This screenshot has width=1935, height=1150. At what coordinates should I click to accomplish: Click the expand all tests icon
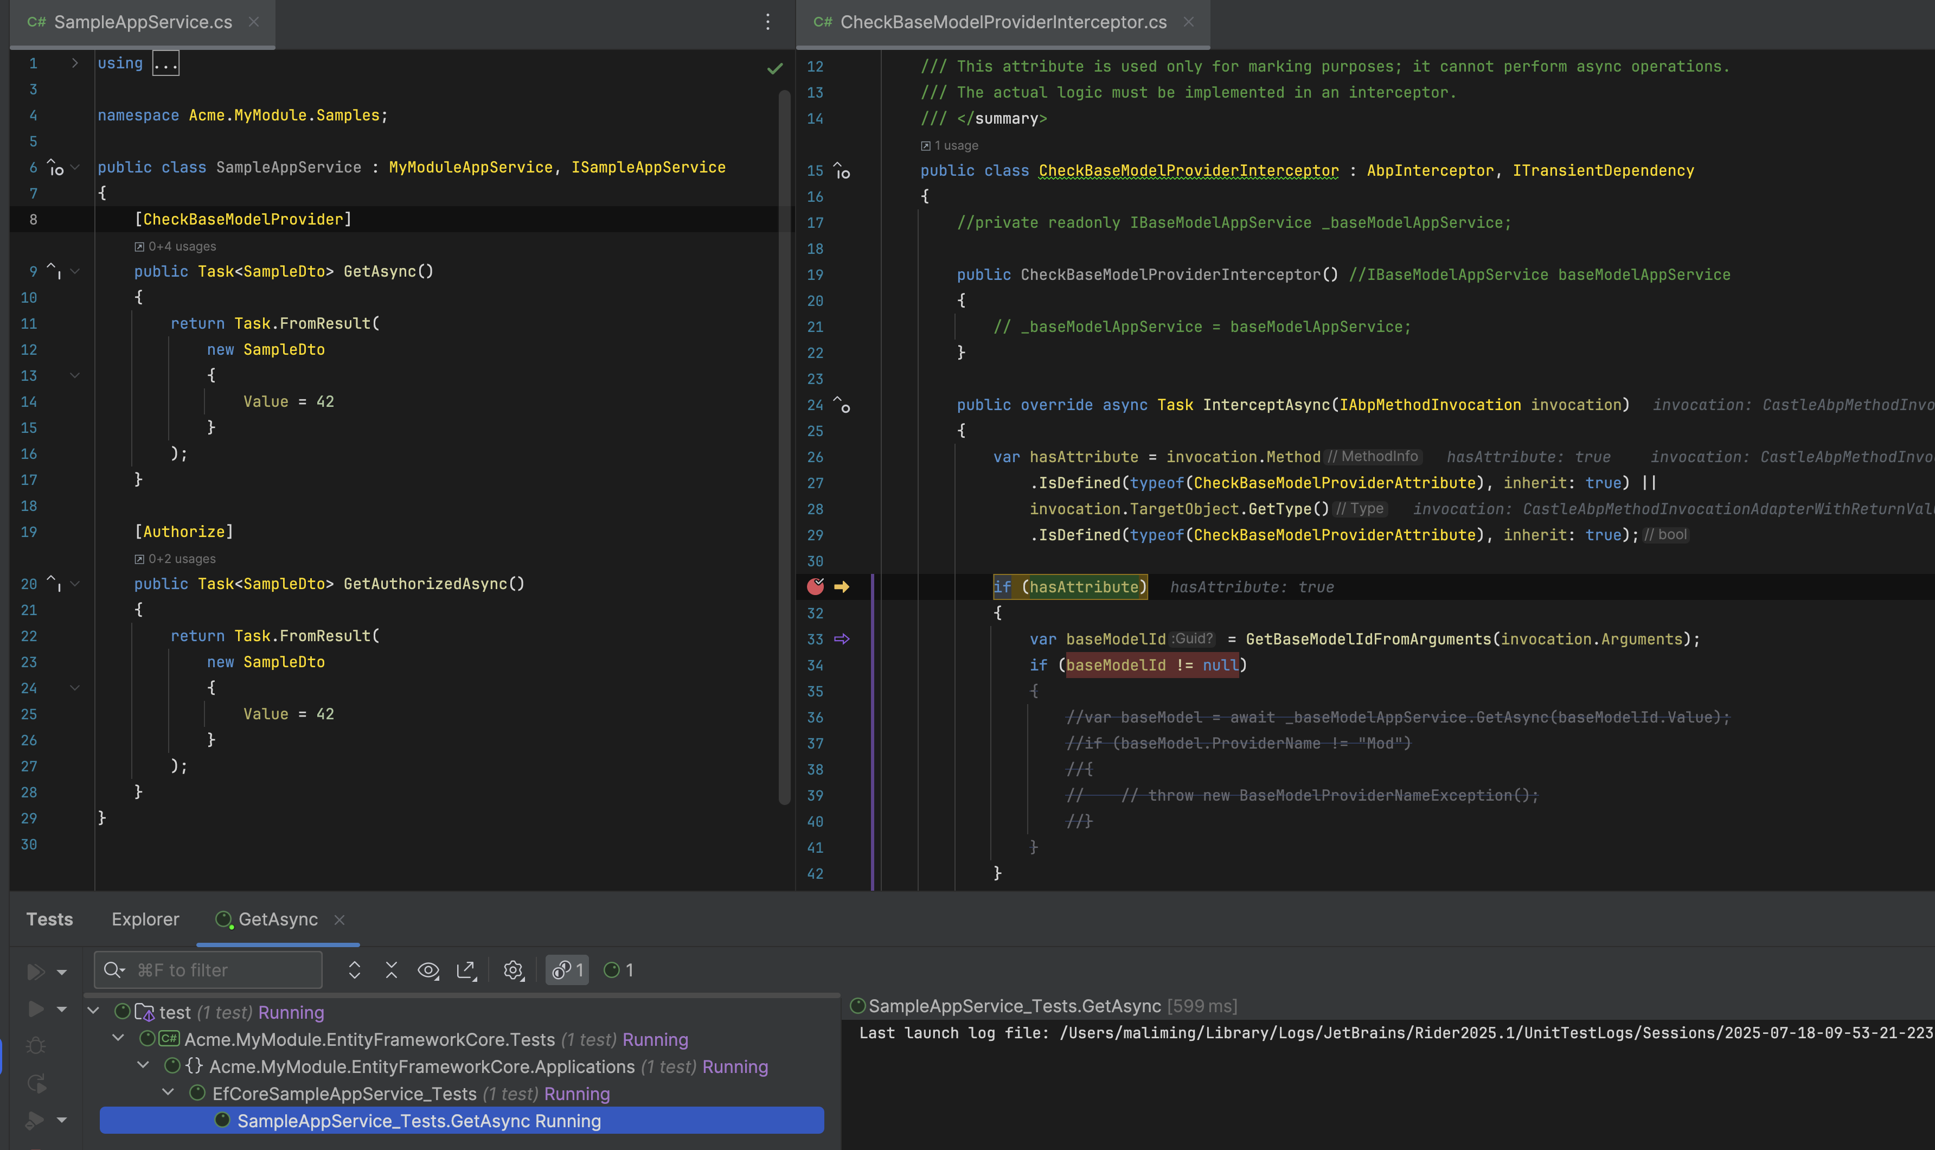[x=354, y=969]
